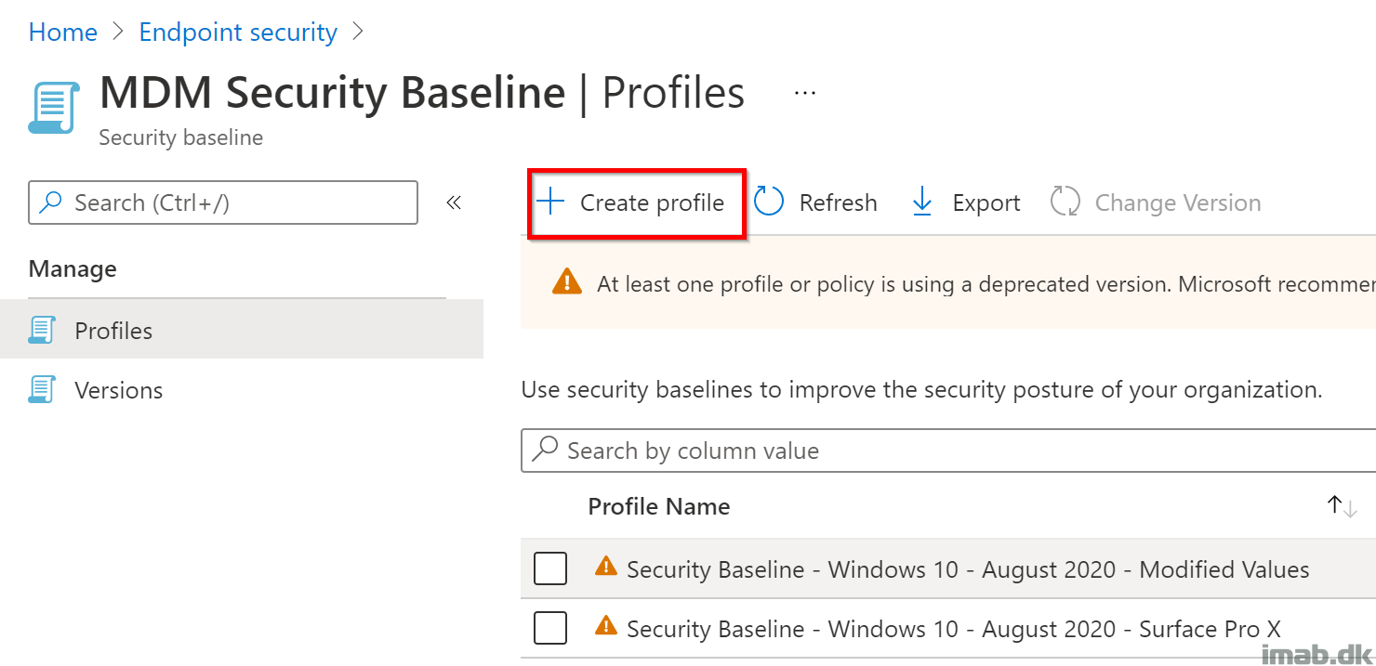Sort by Profile Name using arrows

pyautogui.click(x=1342, y=506)
